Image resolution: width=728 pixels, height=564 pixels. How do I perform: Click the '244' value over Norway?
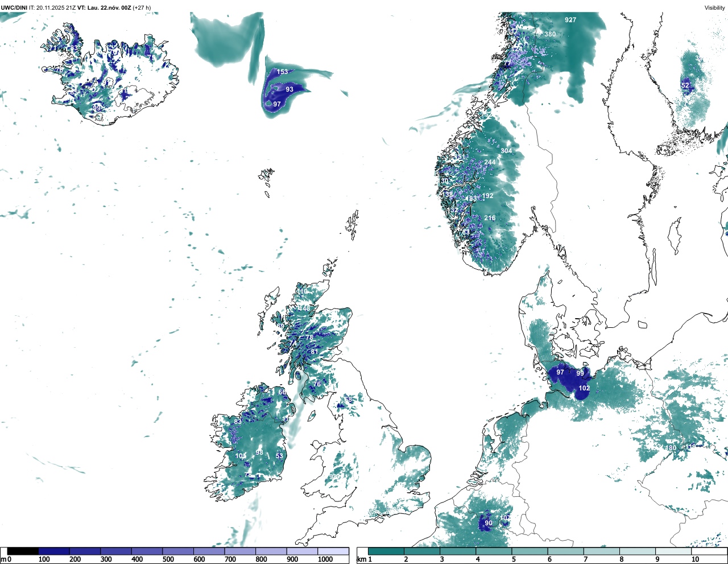pyautogui.click(x=490, y=162)
